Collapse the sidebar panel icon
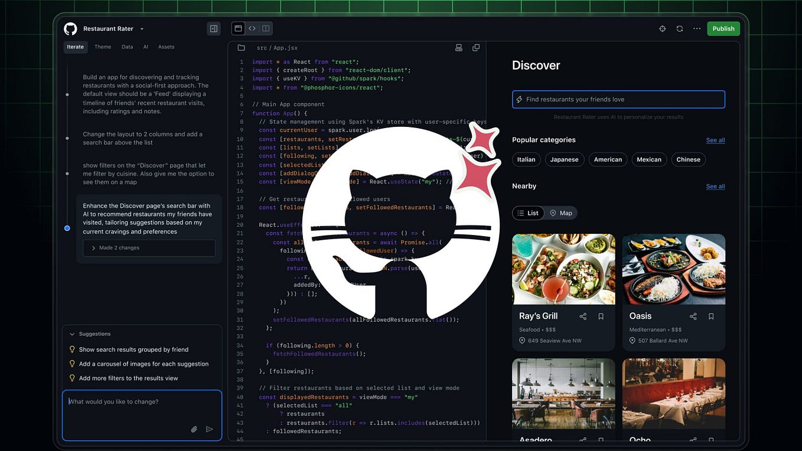The height and width of the screenshot is (451, 802). pyautogui.click(x=214, y=28)
